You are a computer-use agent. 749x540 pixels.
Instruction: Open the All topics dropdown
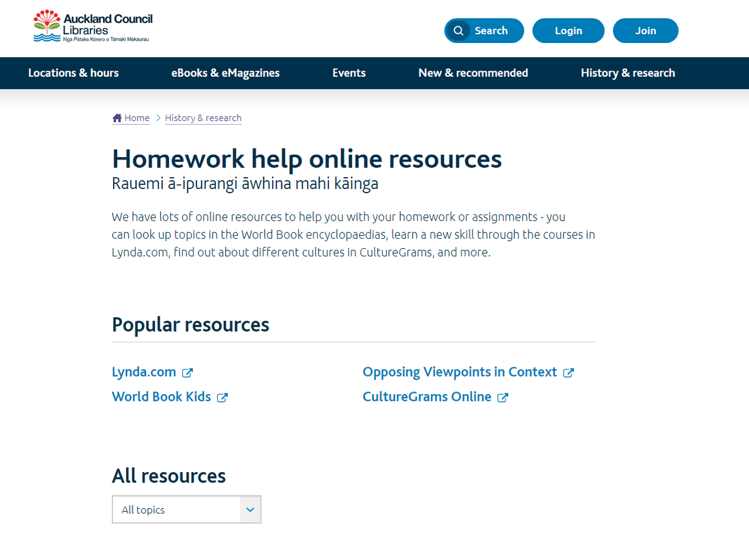pyautogui.click(x=187, y=509)
